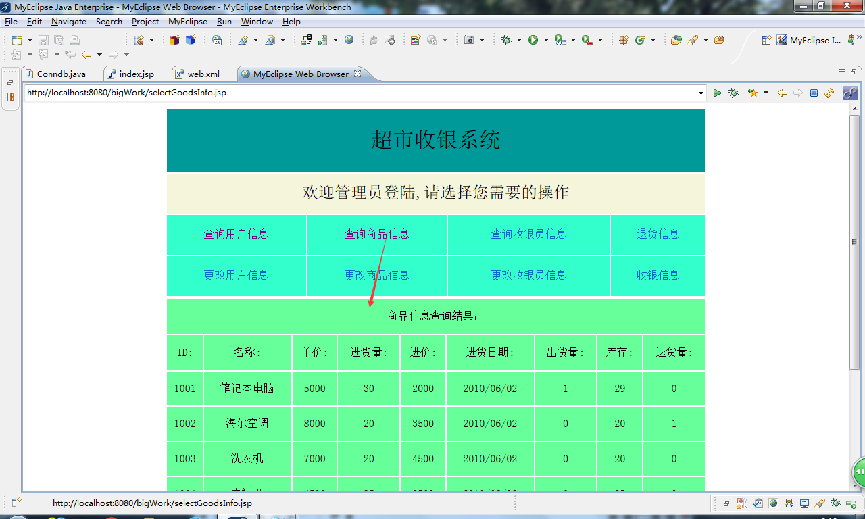
Task: Click the vertical scrollbar down arrow
Action: tap(855, 487)
